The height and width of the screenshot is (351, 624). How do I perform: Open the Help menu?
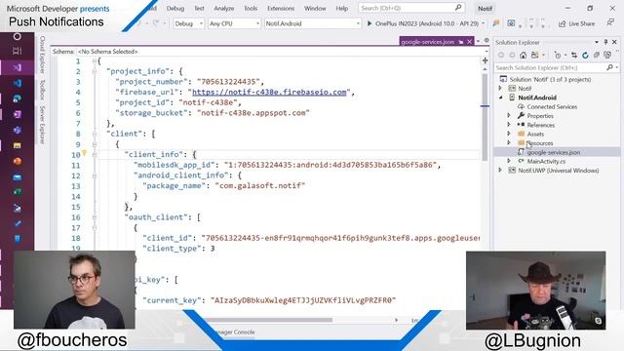[342, 8]
